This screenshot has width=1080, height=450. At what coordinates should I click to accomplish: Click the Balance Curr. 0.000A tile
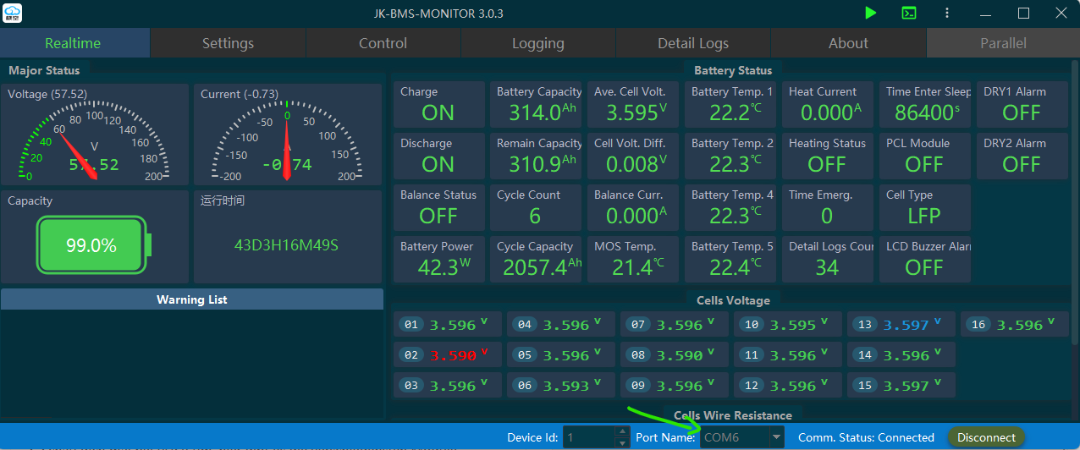click(634, 207)
